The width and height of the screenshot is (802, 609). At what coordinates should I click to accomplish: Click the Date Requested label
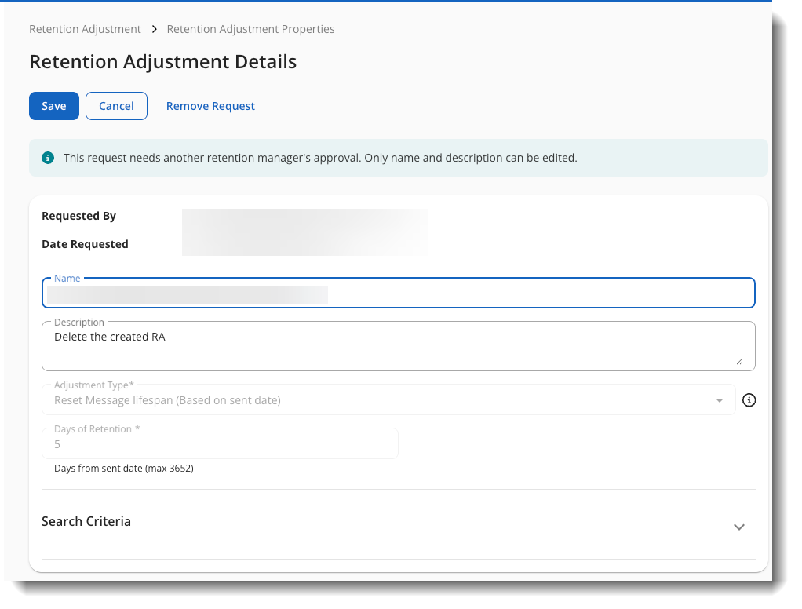click(85, 244)
